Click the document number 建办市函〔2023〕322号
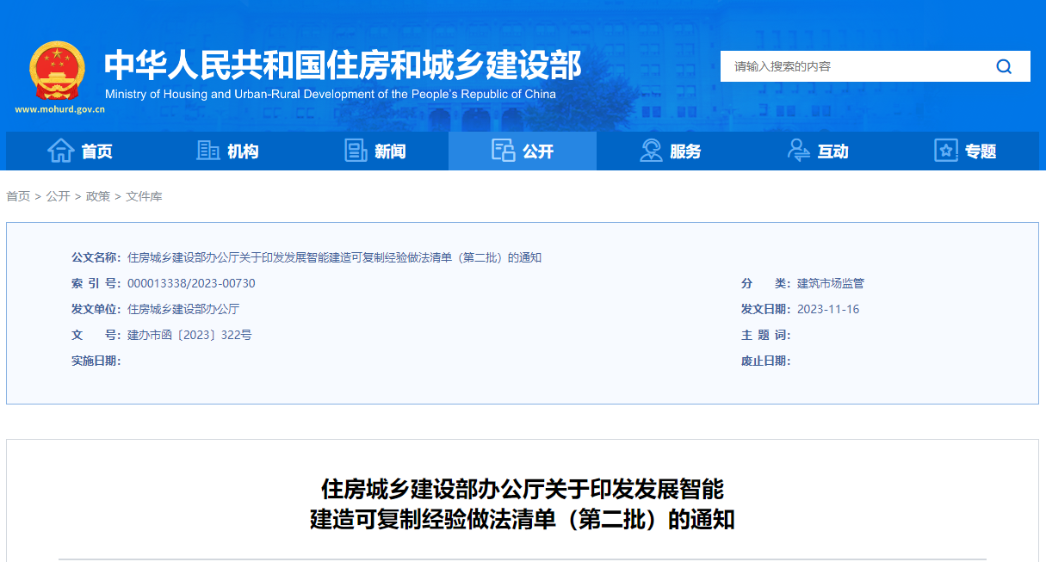 189,335
